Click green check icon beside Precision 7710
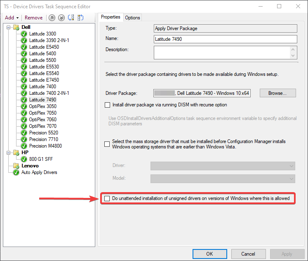This screenshot has height=261, width=308. click(x=24, y=139)
